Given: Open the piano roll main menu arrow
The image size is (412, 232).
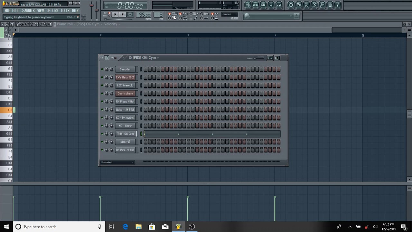Looking at the screenshot, I should coord(2,24).
